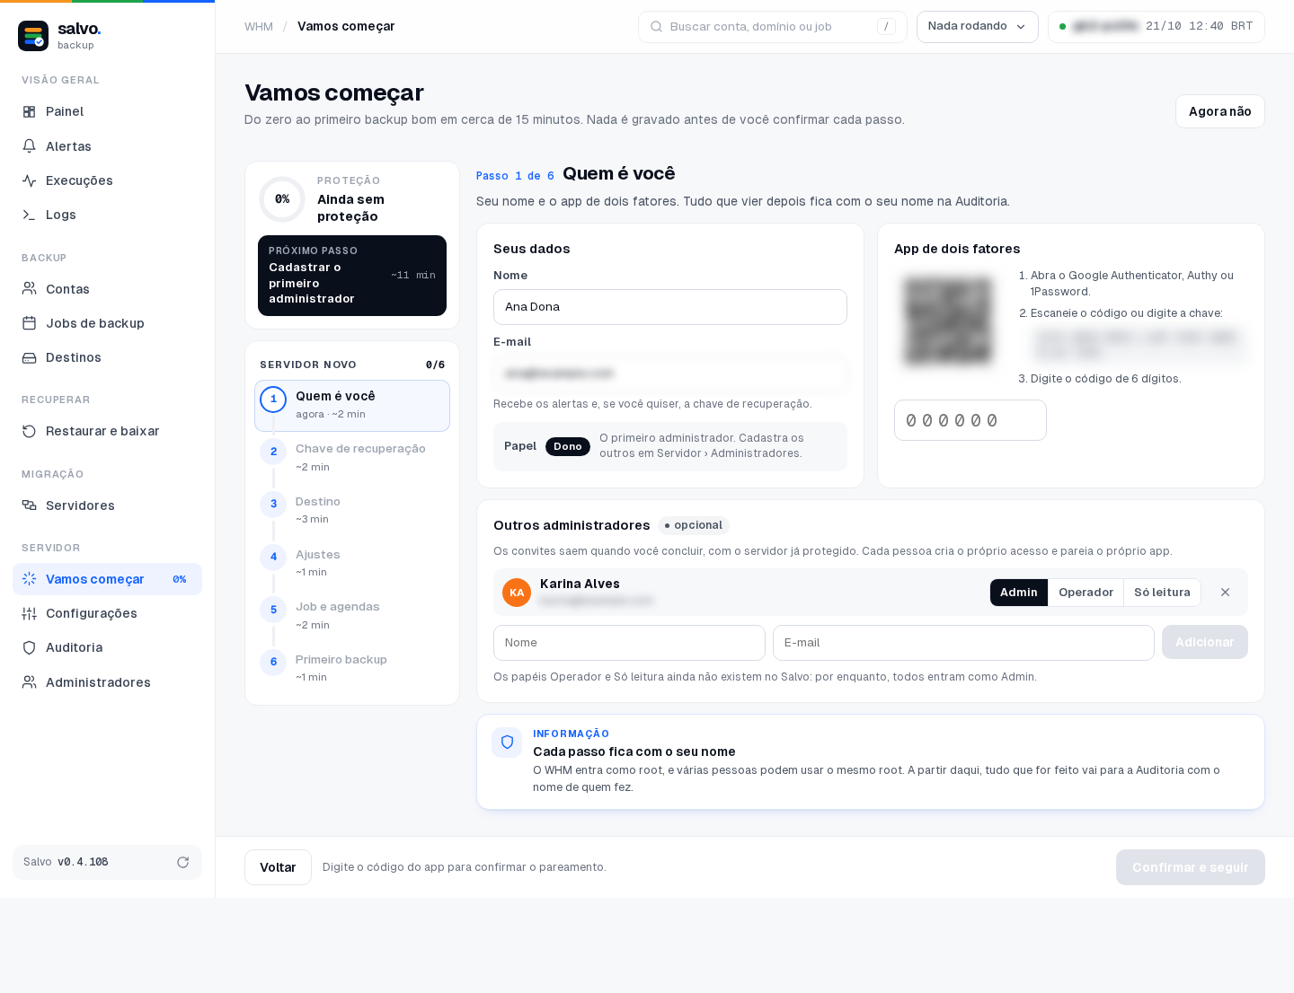Set Karina Alves role to Operador
1294x993 pixels.
click(1086, 593)
